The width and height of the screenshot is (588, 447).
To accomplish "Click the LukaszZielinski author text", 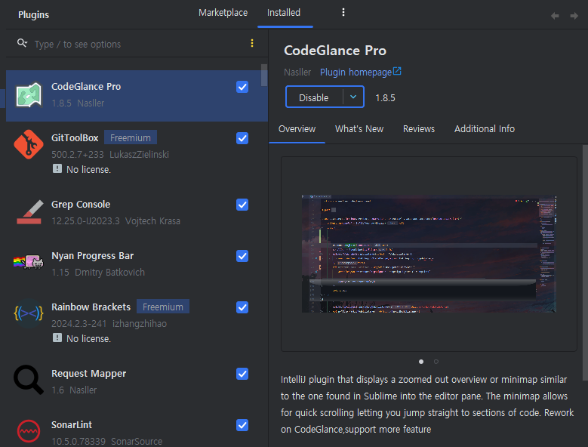I will tap(139, 155).
